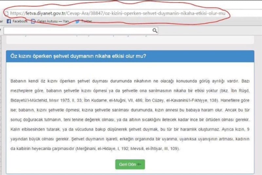Open the Twitter bookmark label

[86, 21]
